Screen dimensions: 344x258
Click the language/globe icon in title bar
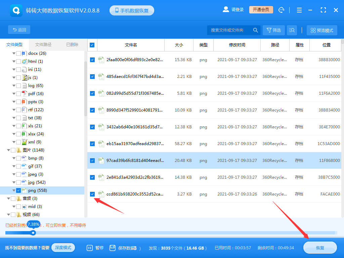click(x=281, y=10)
